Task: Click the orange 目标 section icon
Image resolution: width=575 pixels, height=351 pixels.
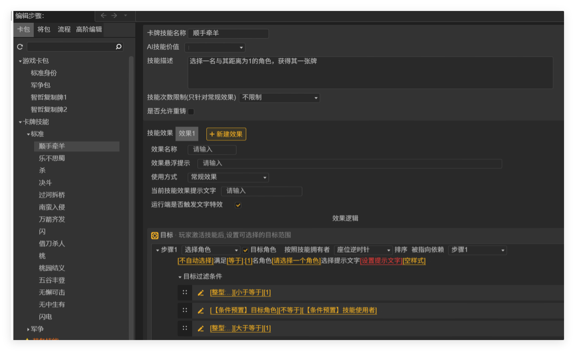Action: (x=155, y=236)
